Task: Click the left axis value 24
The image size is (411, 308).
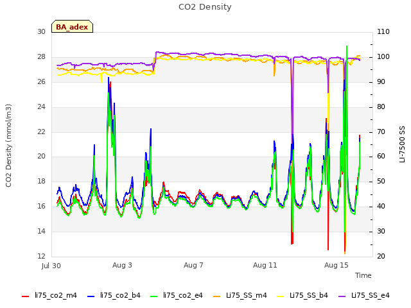Action: tap(41, 107)
